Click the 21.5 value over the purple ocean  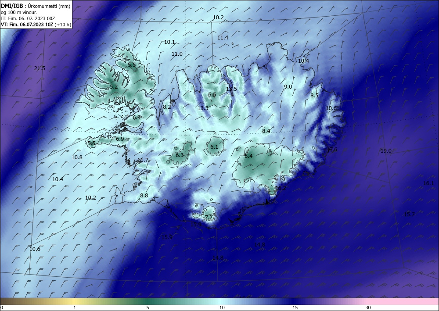coord(40,68)
